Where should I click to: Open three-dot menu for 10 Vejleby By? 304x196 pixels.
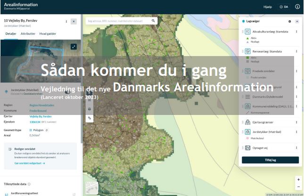[66, 21]
